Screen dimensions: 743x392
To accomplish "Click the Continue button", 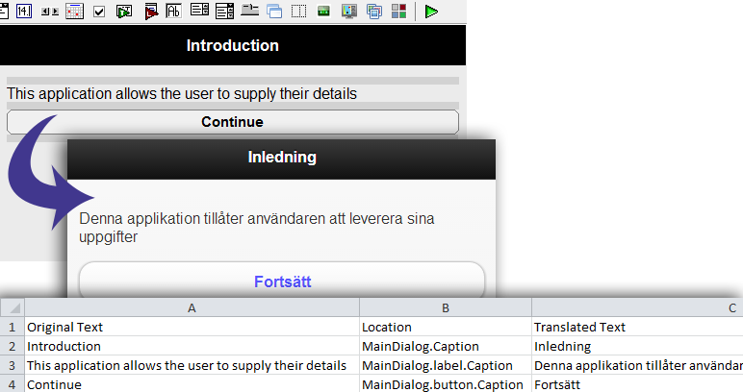I will coord(233,122).
